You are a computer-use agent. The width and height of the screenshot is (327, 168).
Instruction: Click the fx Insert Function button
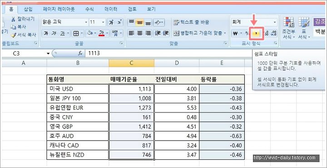80,53
